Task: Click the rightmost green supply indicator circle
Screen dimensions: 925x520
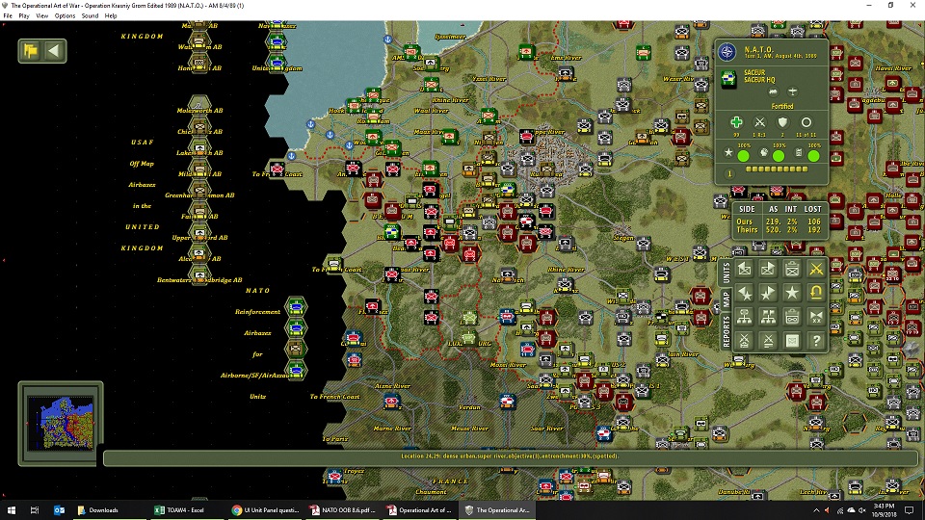Action: [x=814, y=156]
